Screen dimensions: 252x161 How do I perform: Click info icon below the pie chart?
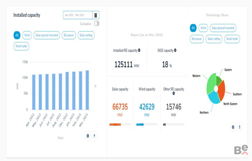pos(233,127)
